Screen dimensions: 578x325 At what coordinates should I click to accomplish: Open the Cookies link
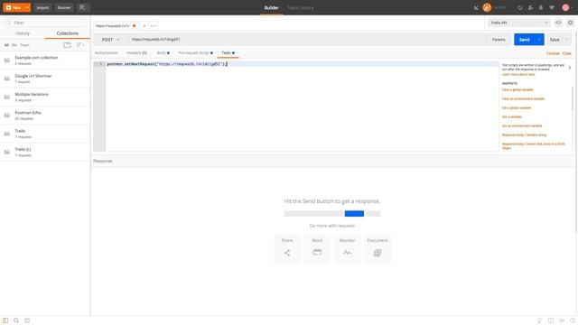[x=553, y=53]
